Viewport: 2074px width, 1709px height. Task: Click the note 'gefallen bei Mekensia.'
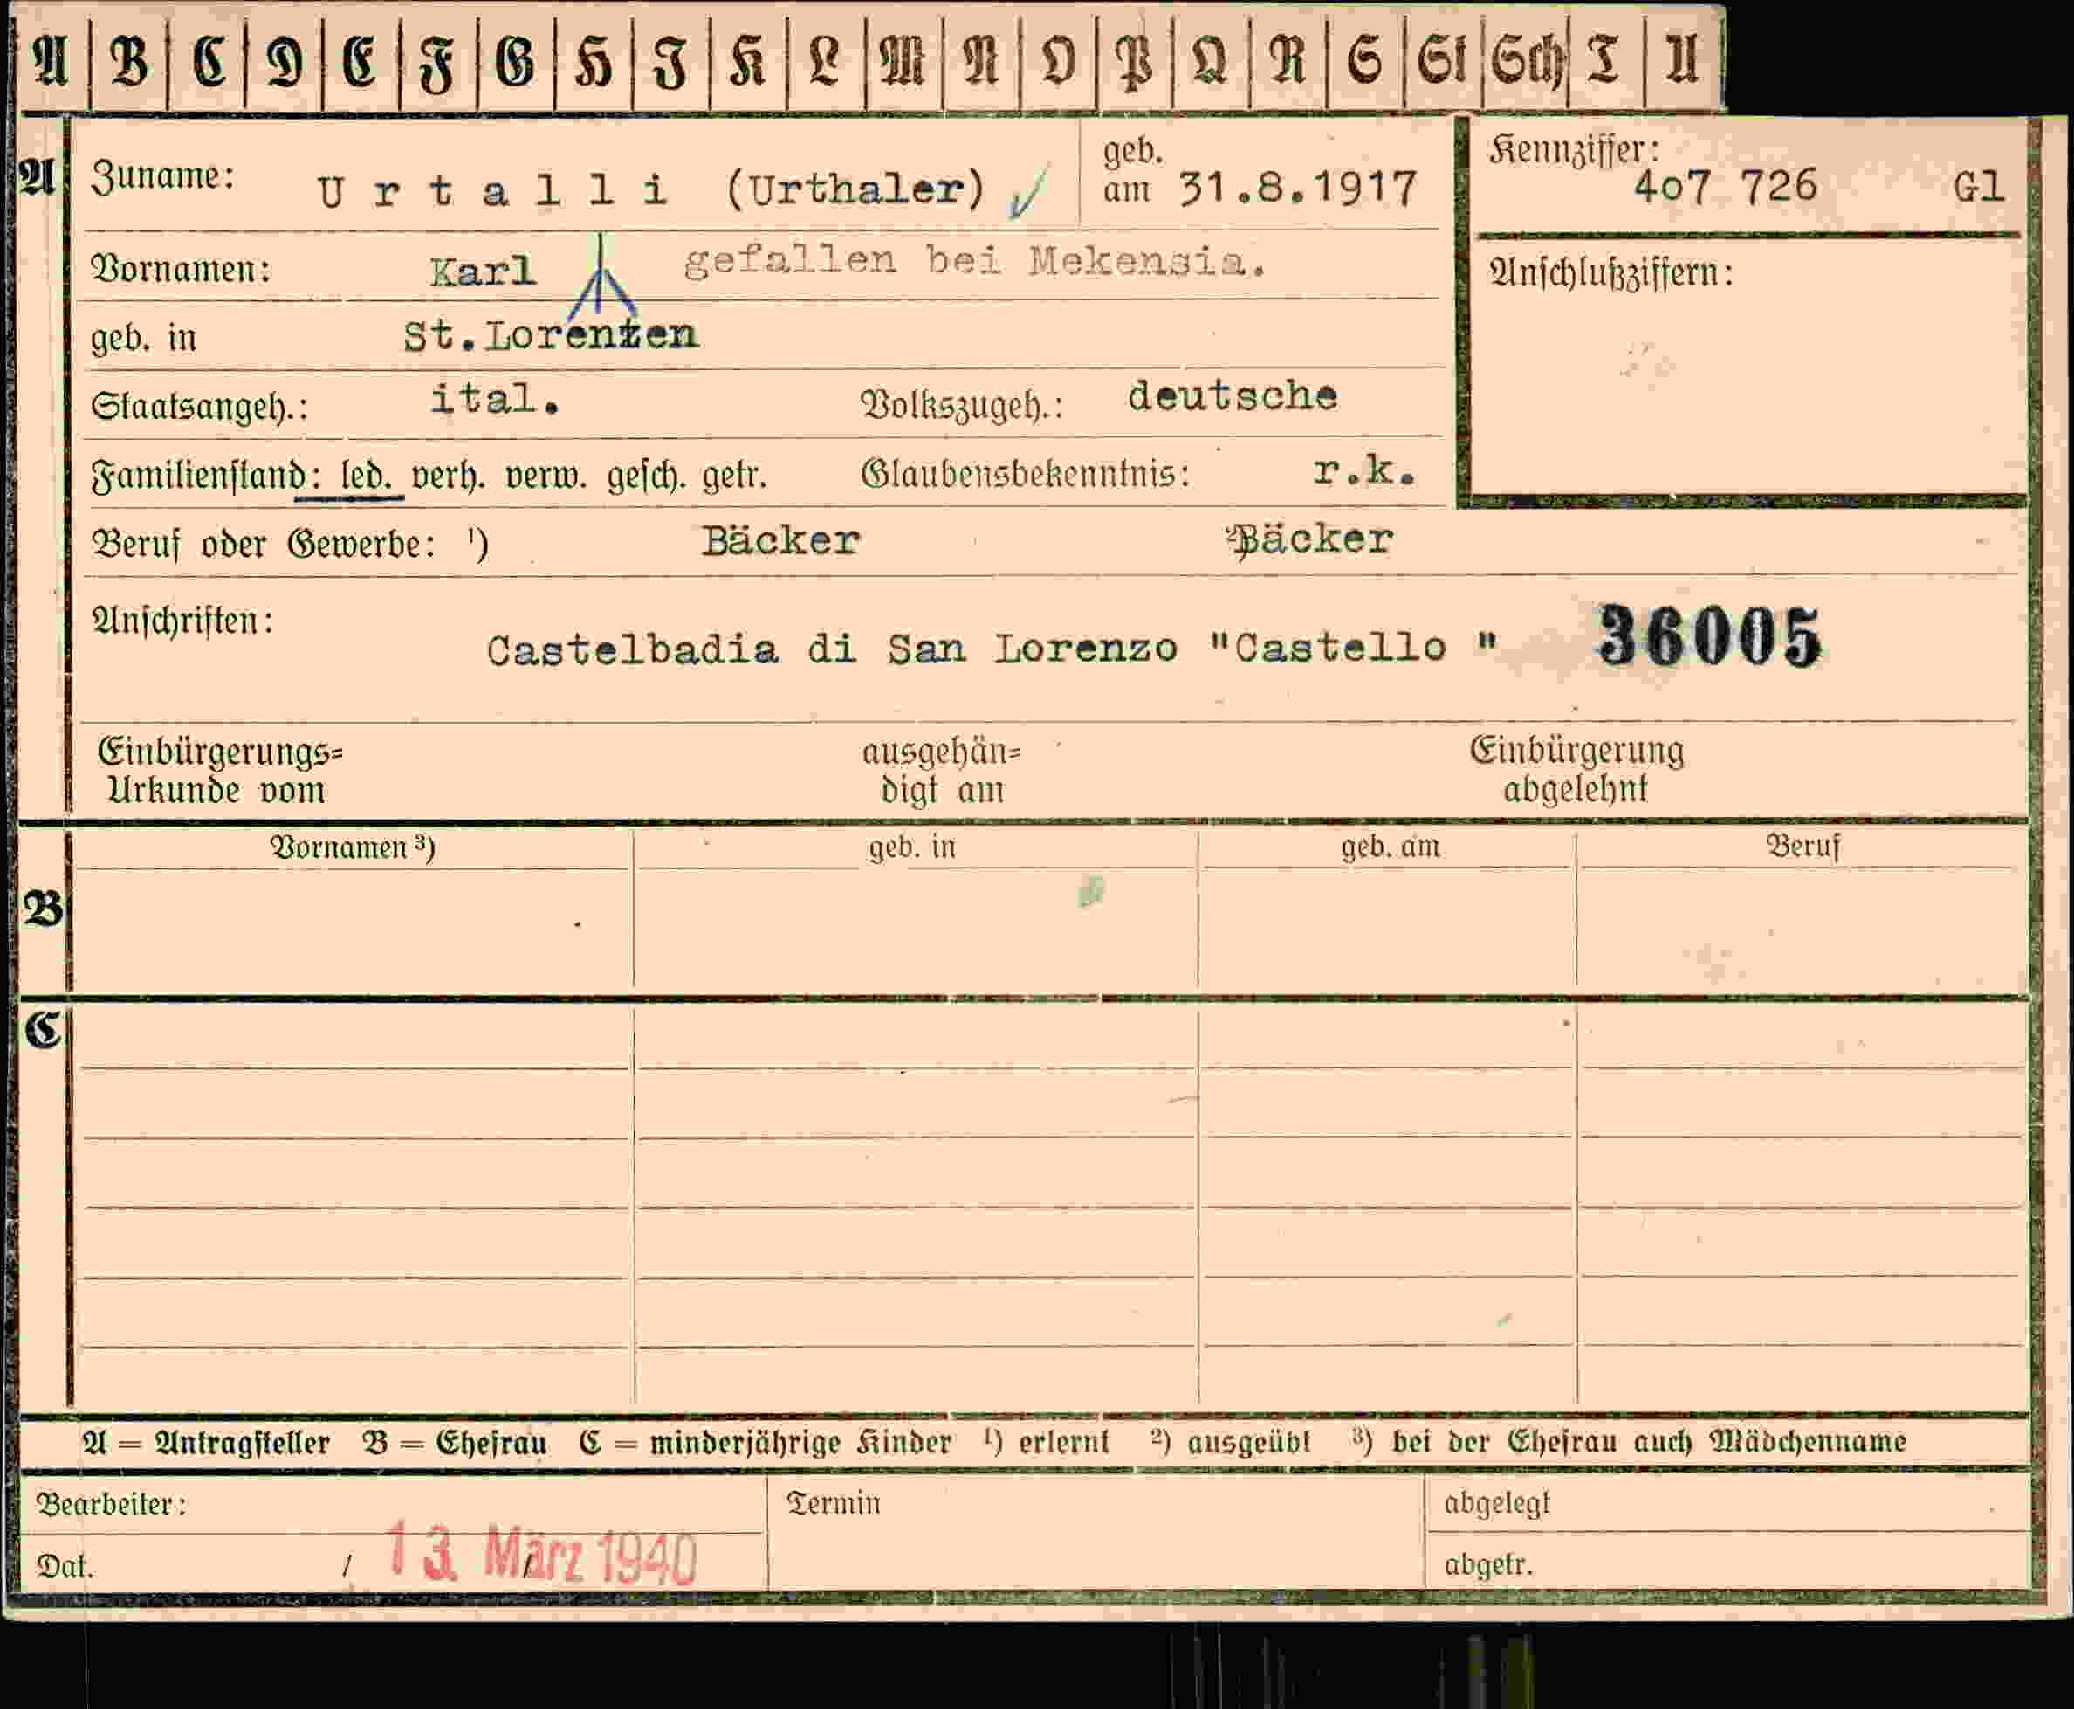(x=976, y=262)
